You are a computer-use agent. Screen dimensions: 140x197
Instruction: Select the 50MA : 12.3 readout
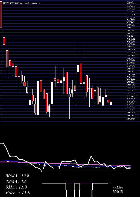tap(17, 176)
